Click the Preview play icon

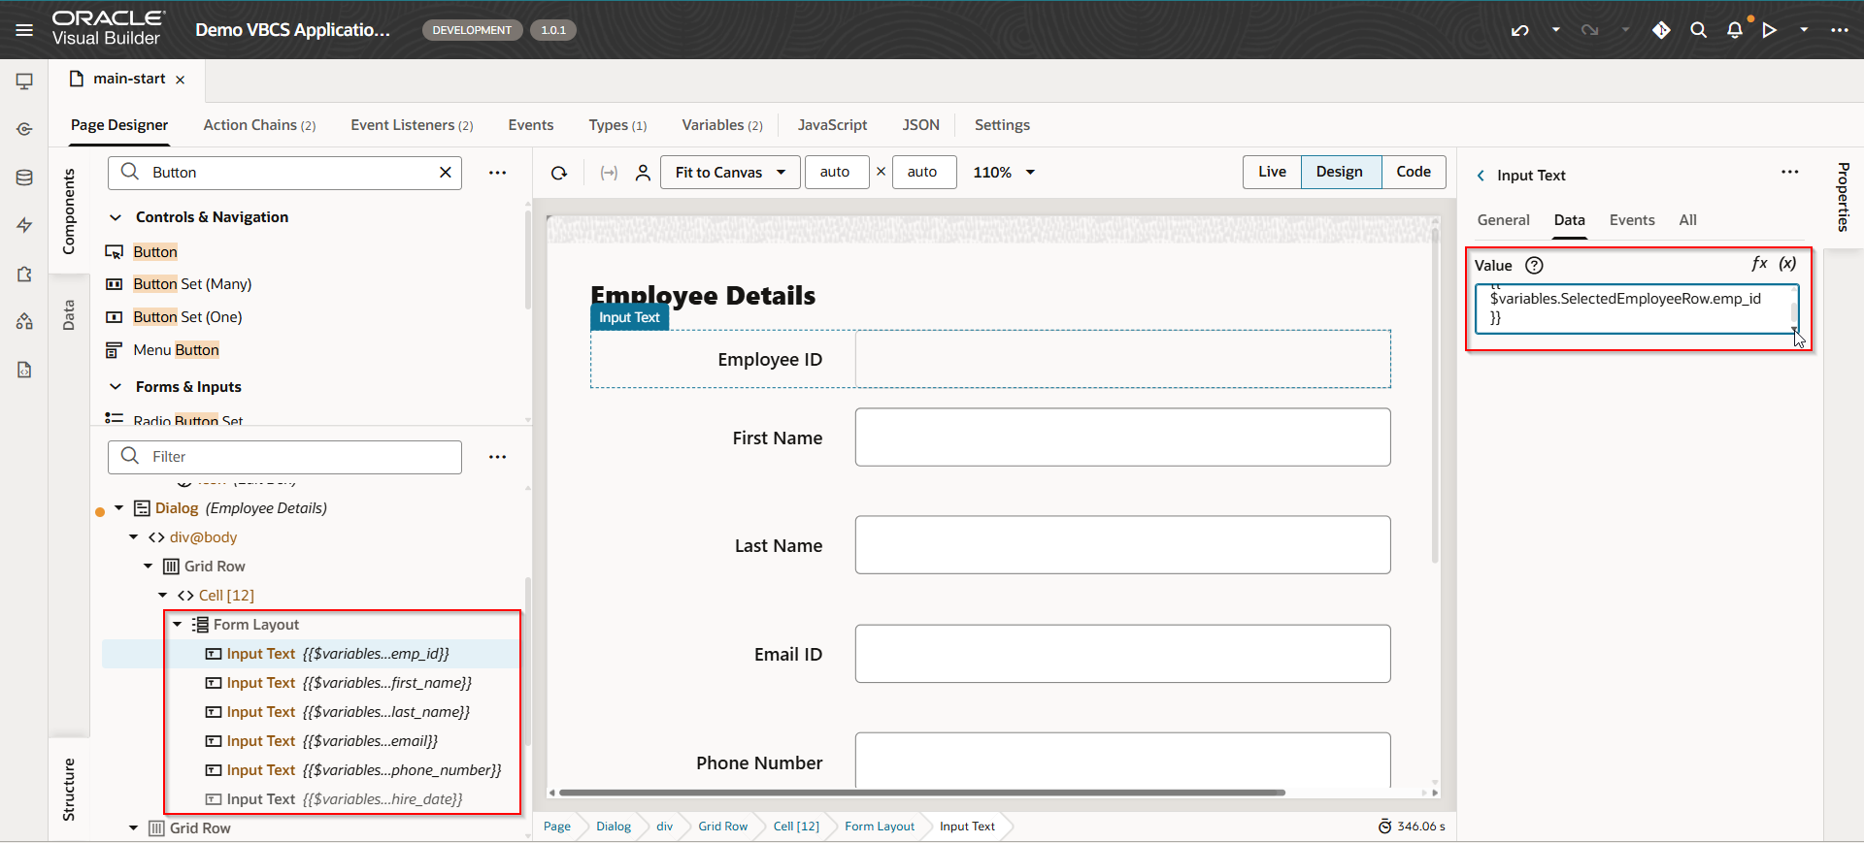[x=1770, y=30]
